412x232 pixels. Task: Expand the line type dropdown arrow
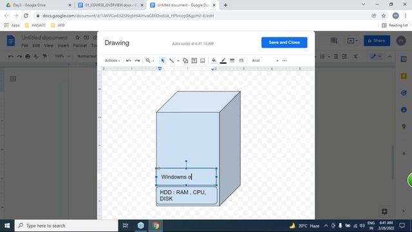click(x=178, y=61)
